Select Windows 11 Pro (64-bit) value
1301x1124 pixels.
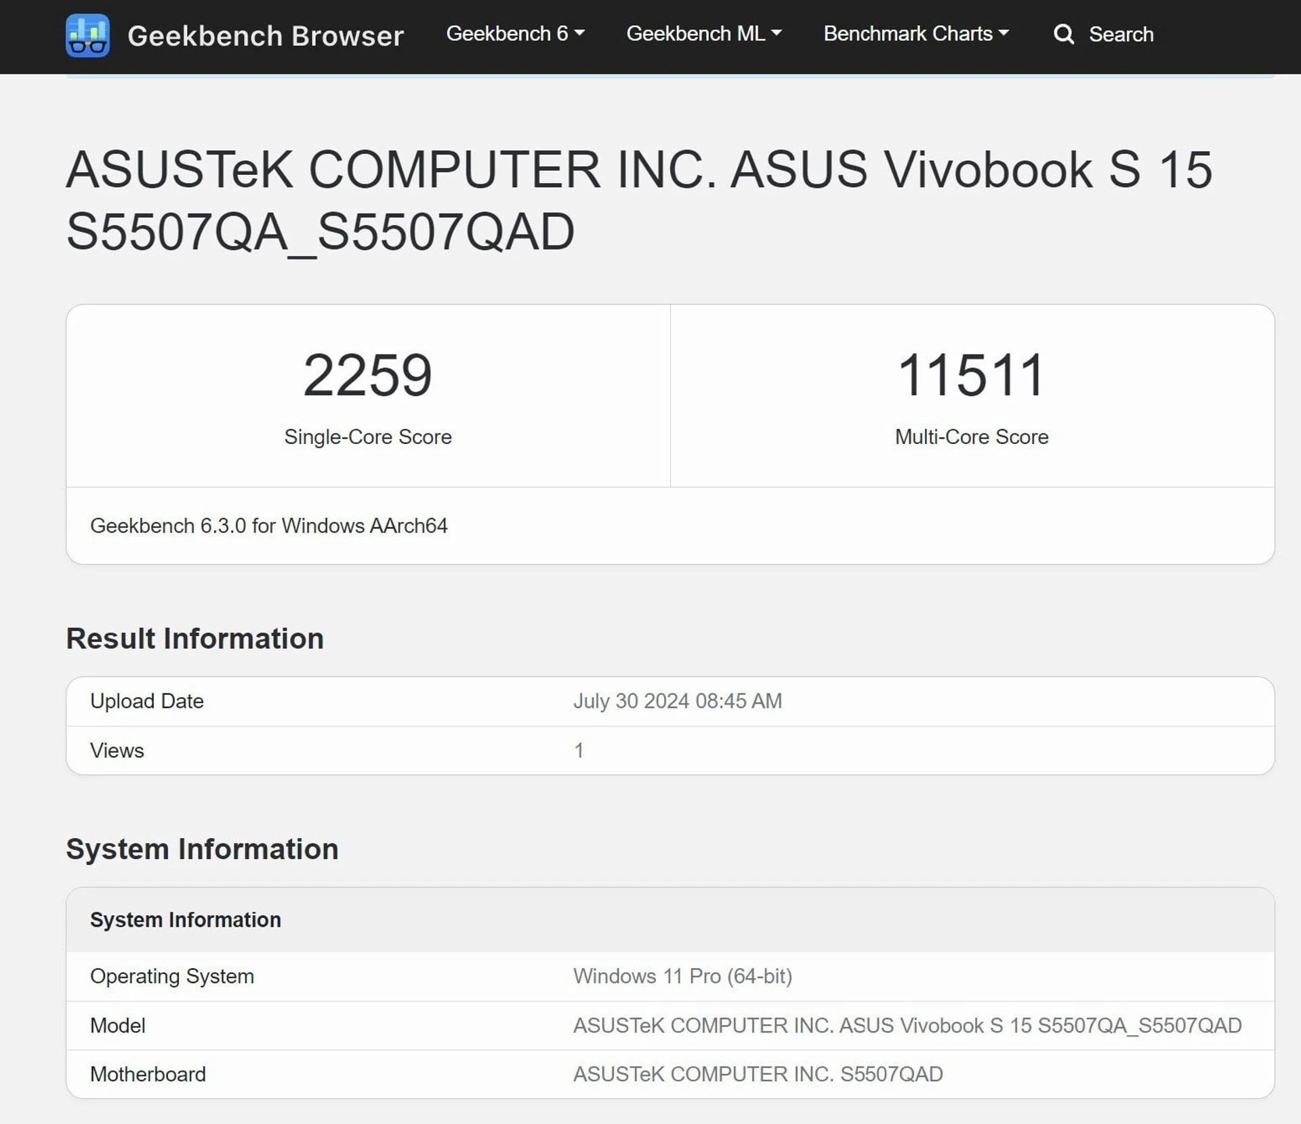tap(683, 976)
